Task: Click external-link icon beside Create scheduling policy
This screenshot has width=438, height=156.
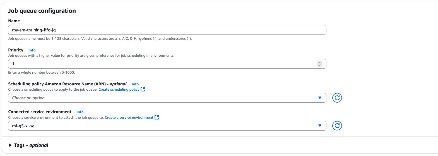Action: (x=143, y=89)
